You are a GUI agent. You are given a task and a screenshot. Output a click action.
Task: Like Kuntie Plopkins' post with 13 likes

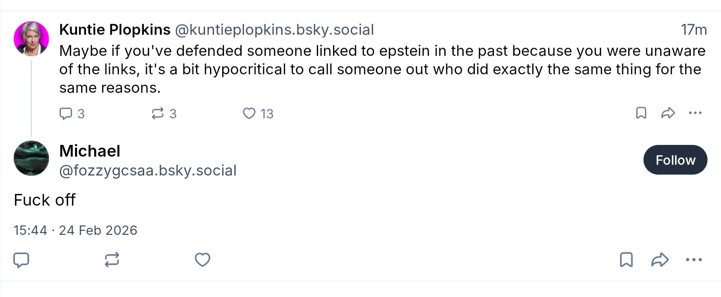pos(249,113)
